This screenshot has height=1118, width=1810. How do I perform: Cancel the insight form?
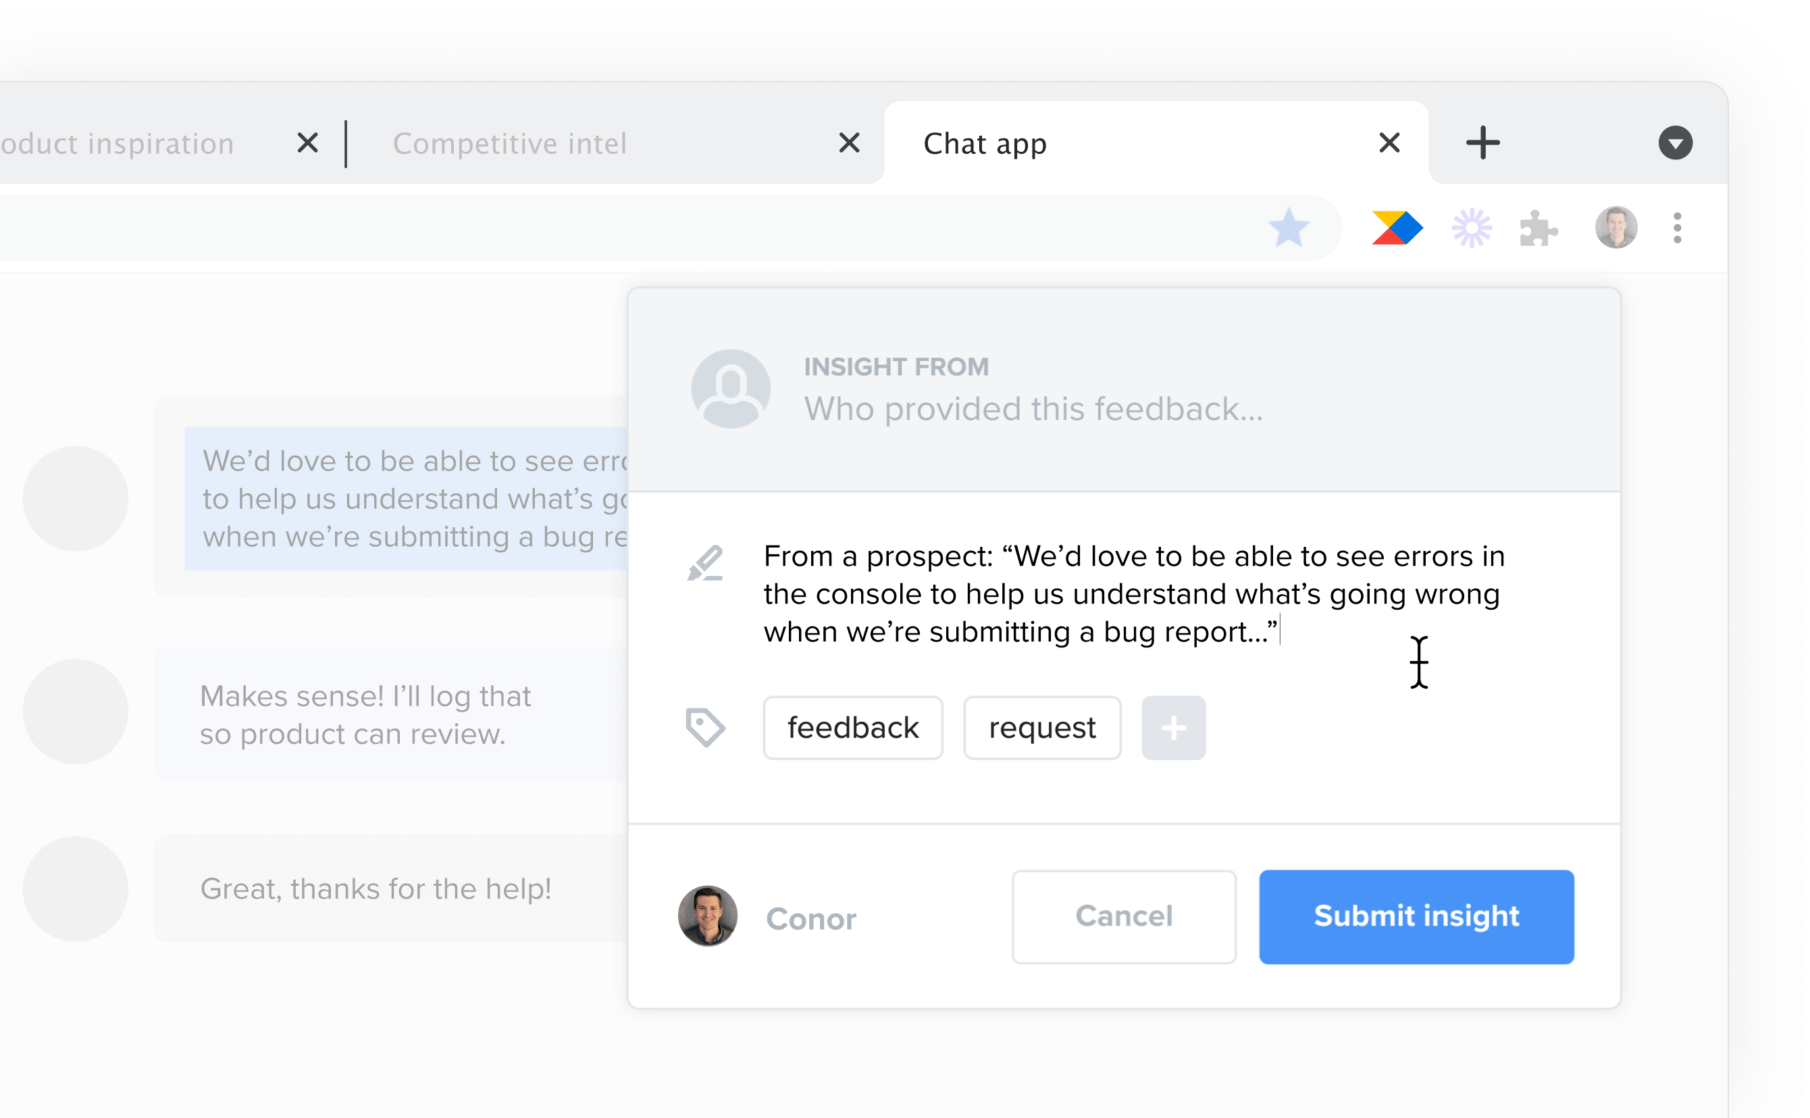(x=1124, y=917)
